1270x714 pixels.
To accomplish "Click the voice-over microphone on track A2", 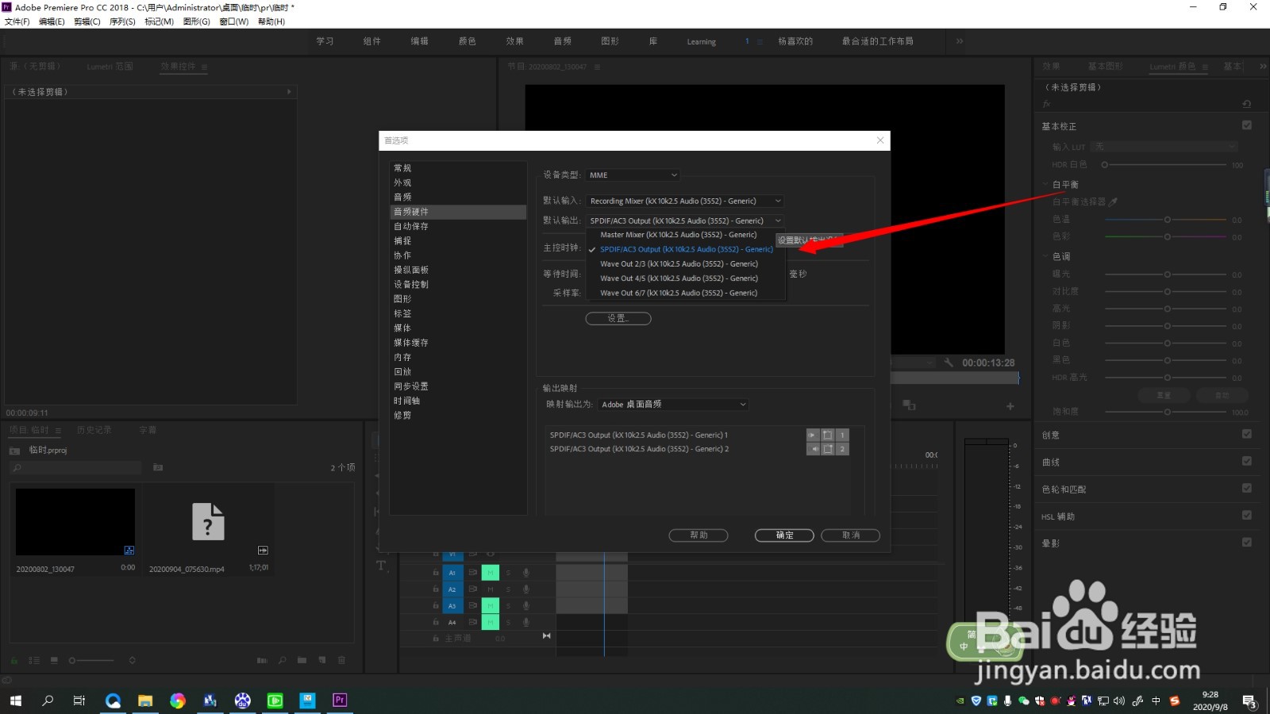I will tap(525, 589).
